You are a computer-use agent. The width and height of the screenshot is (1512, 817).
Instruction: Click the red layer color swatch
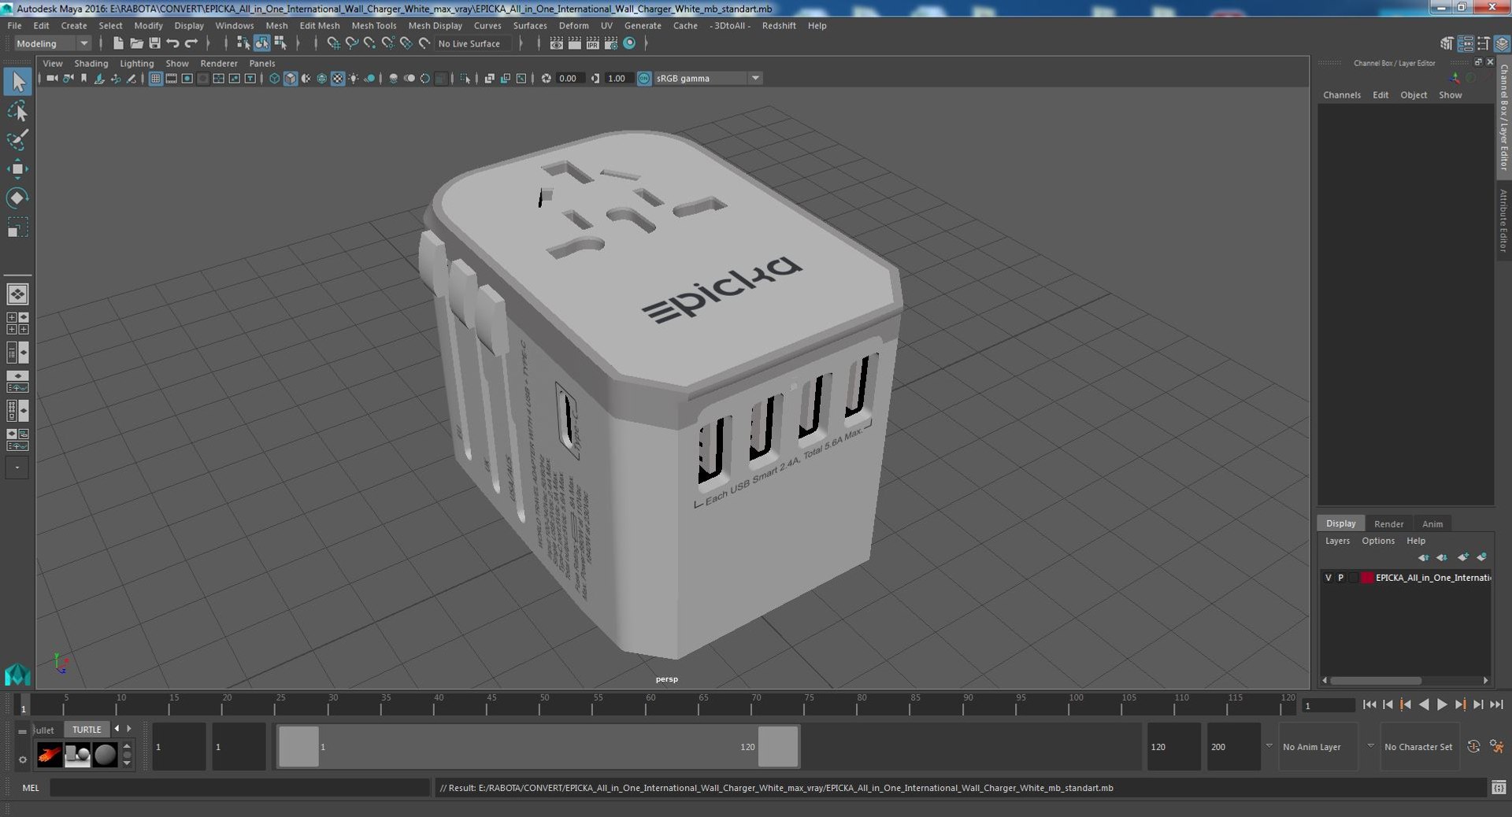(1367, 578)
